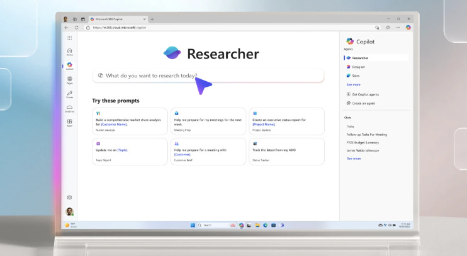Open Microsoft Edge on taskbar
The width and height of the screenshot is (467, 256).
point(266,225)
